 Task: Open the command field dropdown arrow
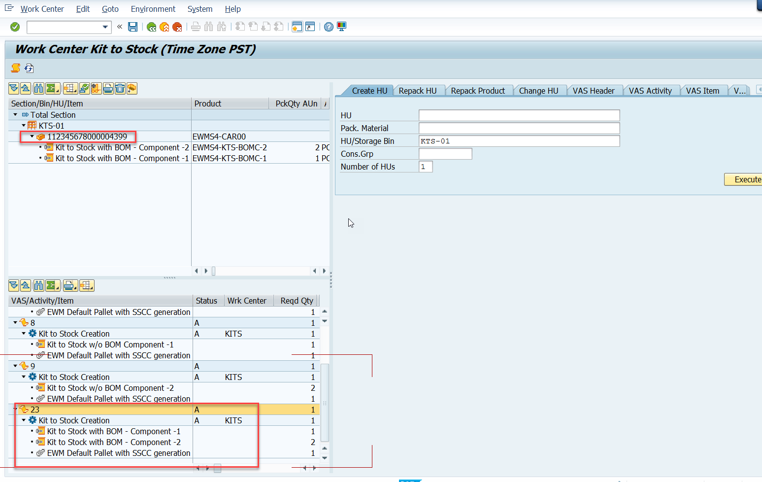(105, 27)
